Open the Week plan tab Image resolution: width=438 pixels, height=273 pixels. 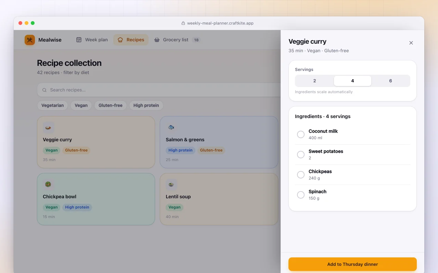pyautogui.click(x=92, y=40)
